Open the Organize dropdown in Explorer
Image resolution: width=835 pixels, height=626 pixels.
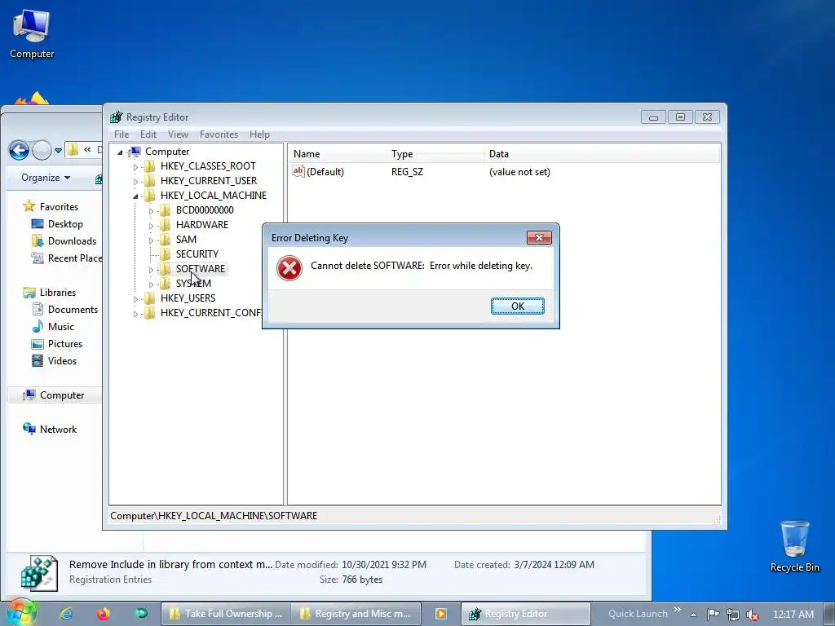coord(46,178)
